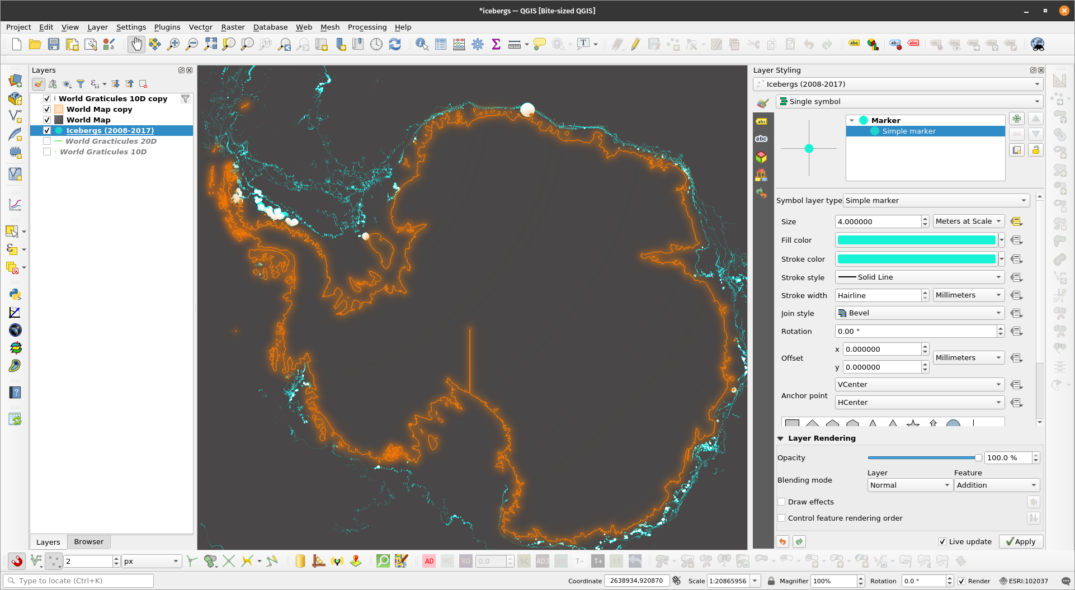
Task: Enable the World Gracticules 20D layer
Action: (47, 141)
